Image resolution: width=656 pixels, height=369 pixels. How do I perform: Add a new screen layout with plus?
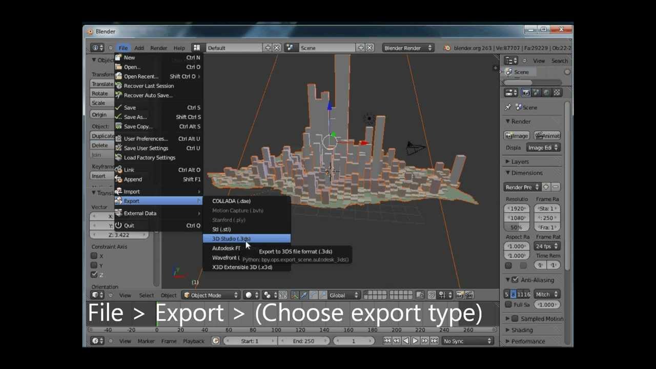[268, 48]
